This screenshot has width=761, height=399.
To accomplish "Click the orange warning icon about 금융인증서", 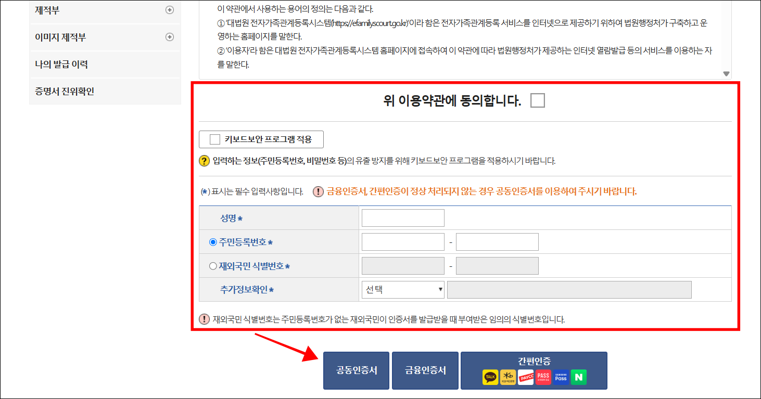I will [x=318, y=191].
